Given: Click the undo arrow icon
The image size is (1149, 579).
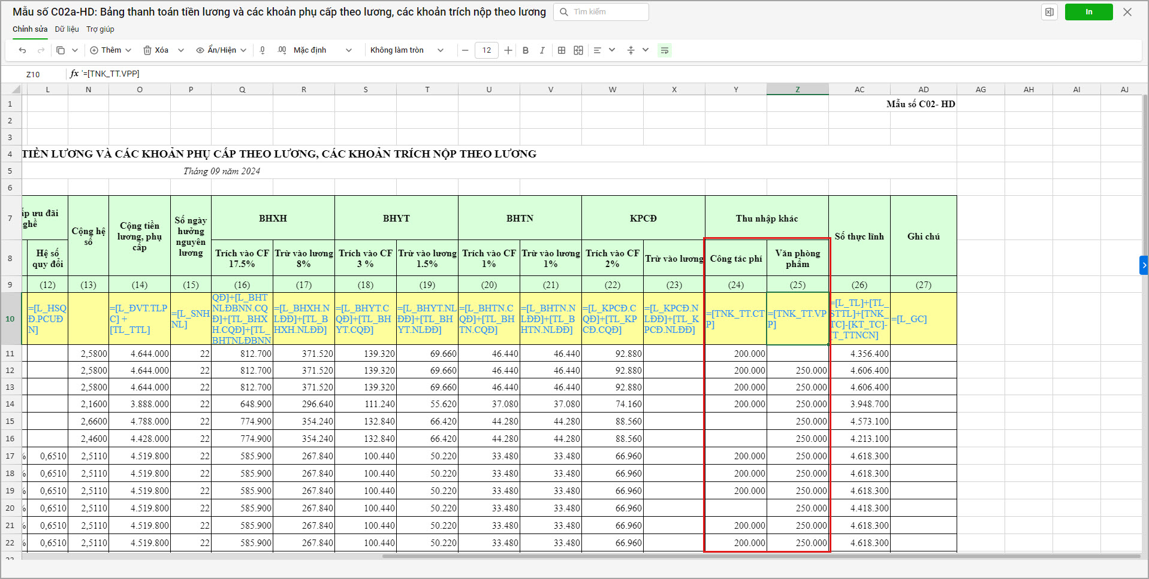Looking at the screenshot, I should click(22, 50).
